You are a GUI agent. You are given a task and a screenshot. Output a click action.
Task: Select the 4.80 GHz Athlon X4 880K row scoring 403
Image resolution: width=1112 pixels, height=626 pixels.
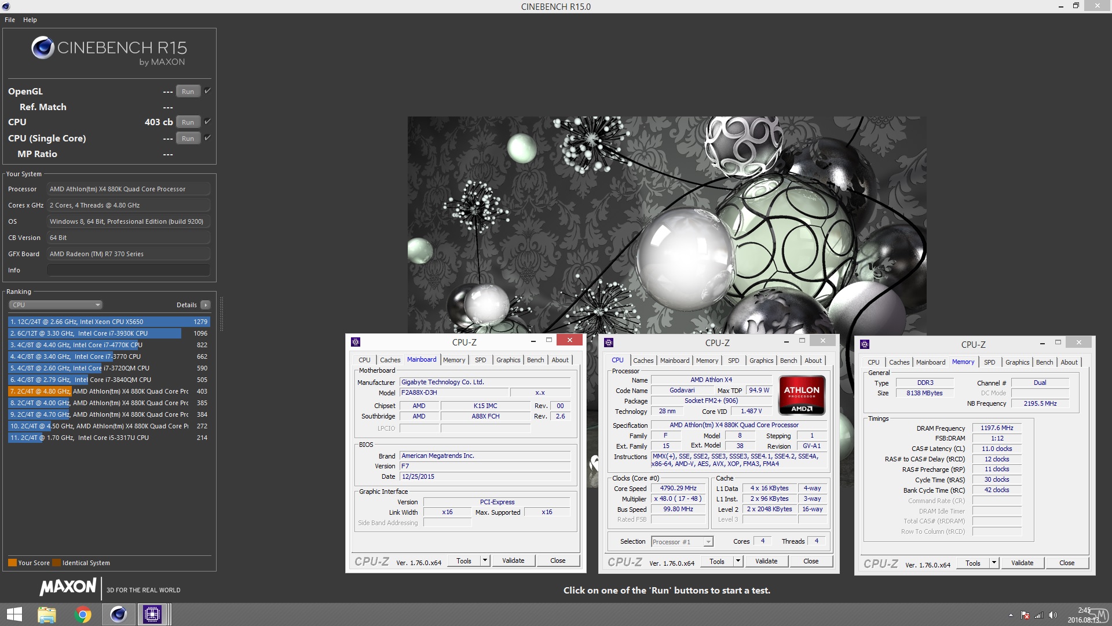109,391
